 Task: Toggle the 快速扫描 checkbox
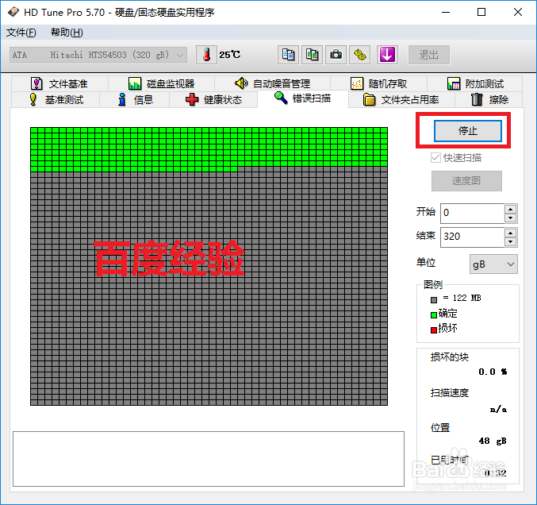[435, 158]
